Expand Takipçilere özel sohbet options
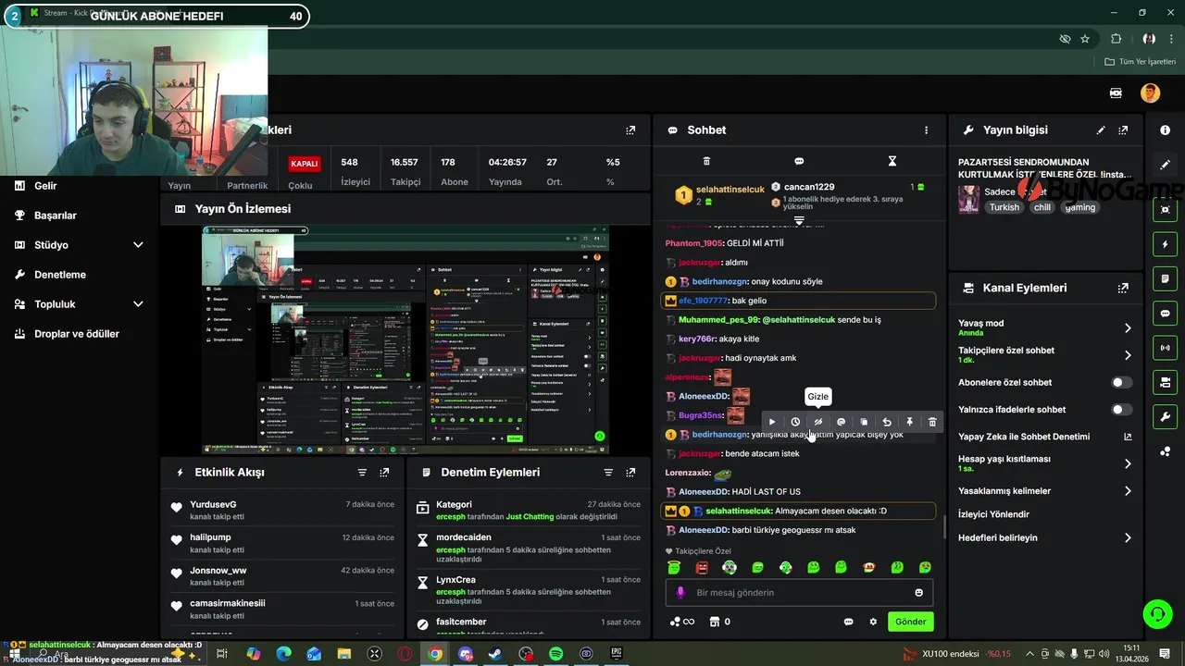This screenshot has height=666, width=1185. pos(1128,355)
